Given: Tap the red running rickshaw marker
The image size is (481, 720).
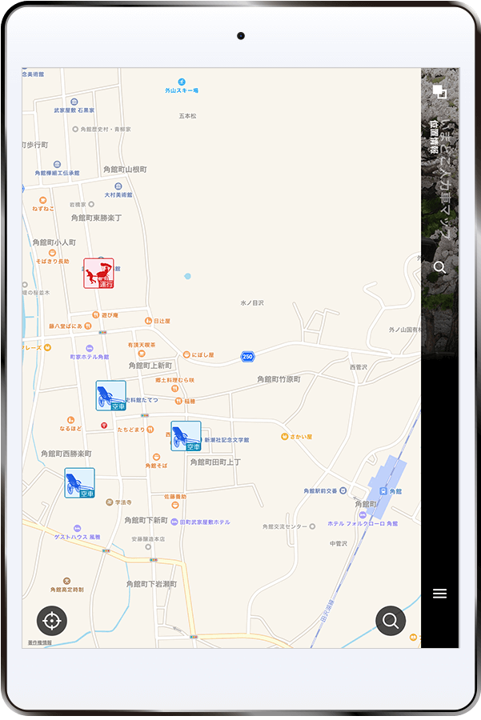Looking at the screenshot, I should coord(98,274).
